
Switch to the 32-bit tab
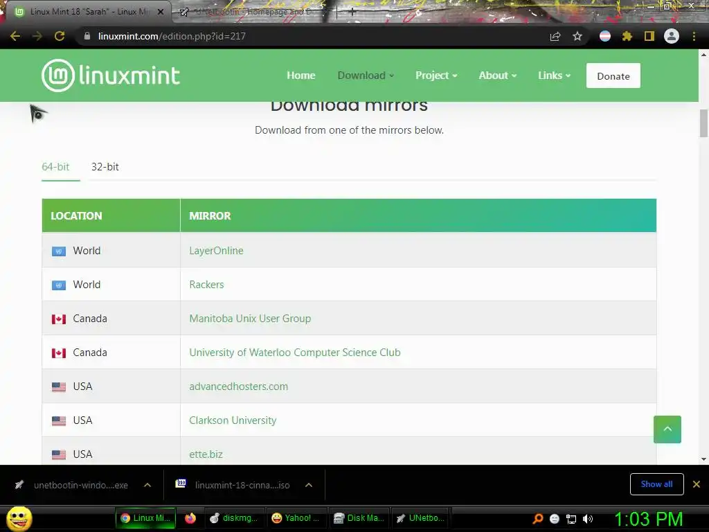tap(105, 167)
